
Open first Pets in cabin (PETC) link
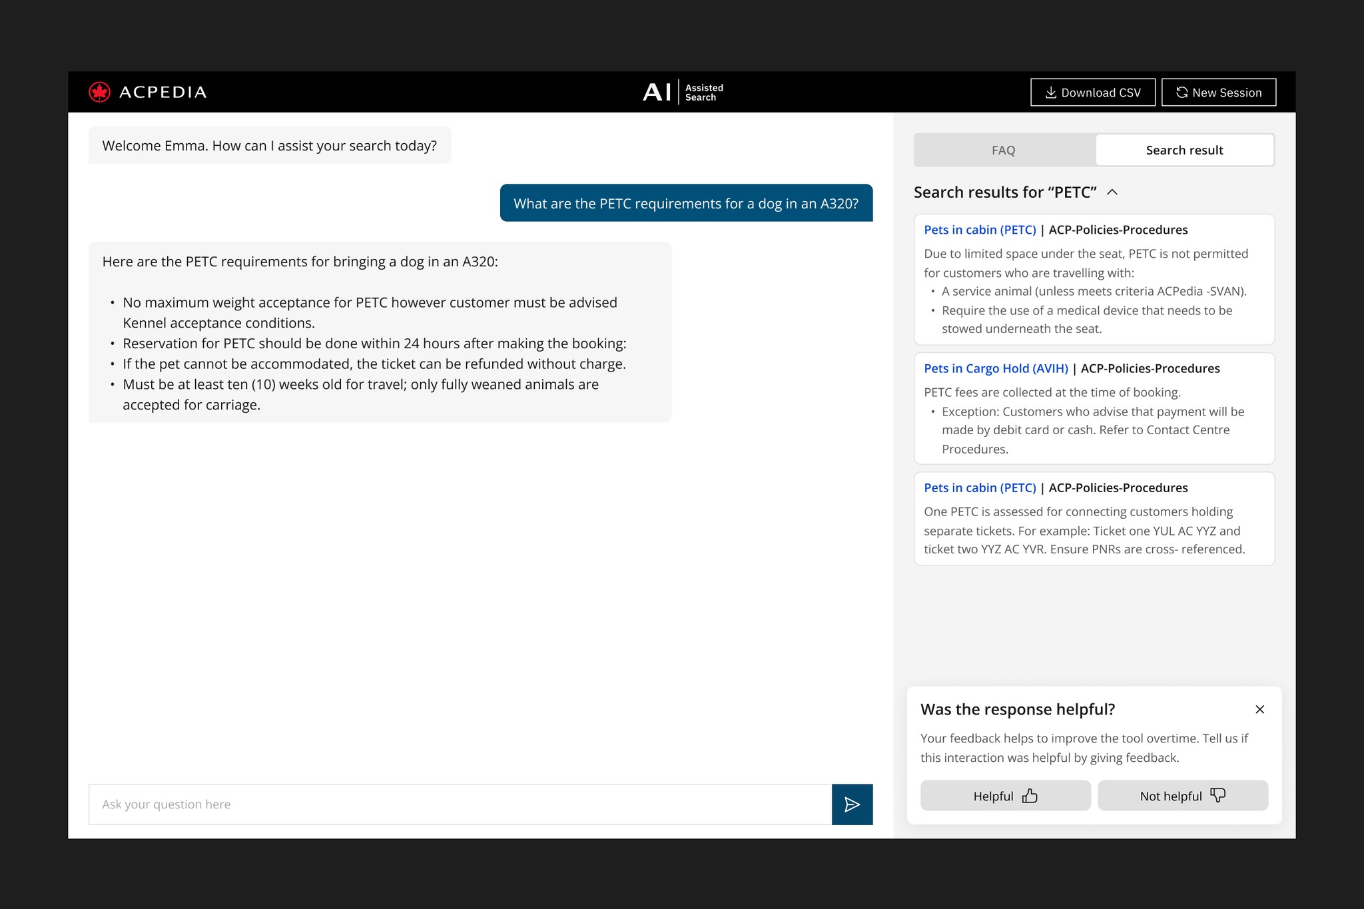(980, 230)
